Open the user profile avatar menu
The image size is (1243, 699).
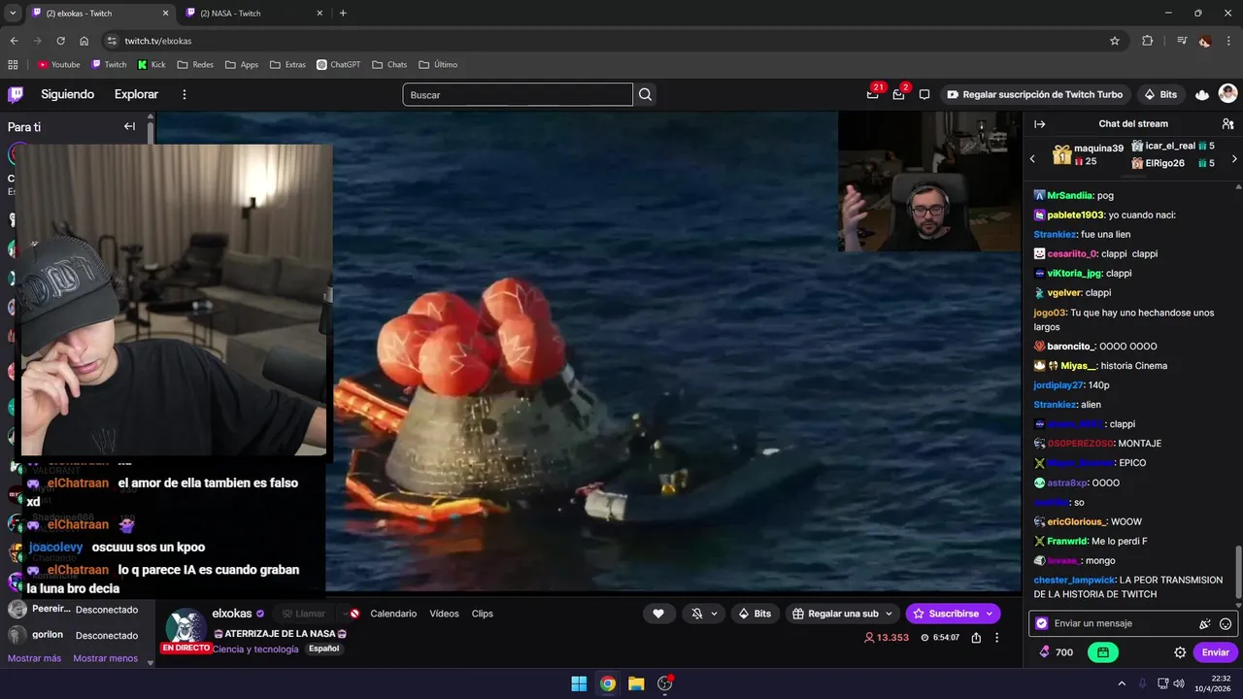tap(1227, 94)
